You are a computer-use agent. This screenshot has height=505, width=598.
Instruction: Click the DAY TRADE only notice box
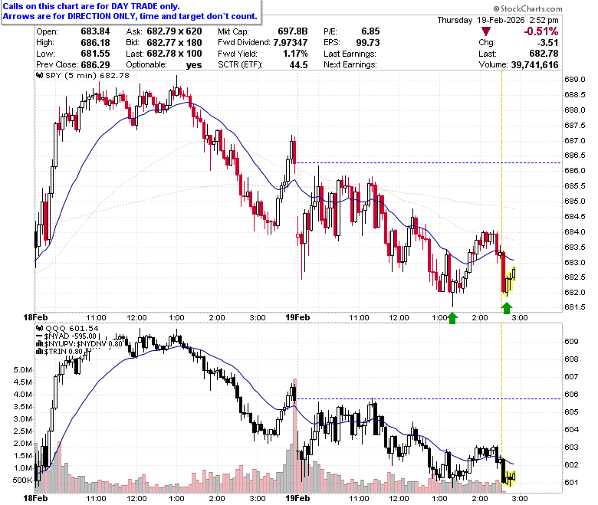coord(131,11)
